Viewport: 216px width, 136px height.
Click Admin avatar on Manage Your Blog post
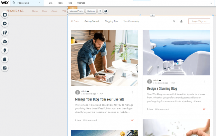point(77,92)
